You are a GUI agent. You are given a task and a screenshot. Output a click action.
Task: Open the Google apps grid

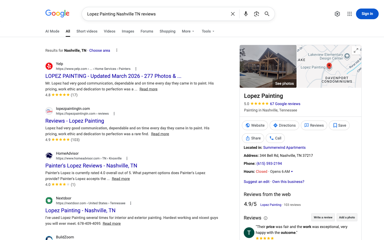pyautogui.click(x=349, y=14)
